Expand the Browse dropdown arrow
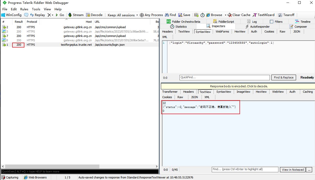Screen dimensions: 315x180 click(225, 15)
